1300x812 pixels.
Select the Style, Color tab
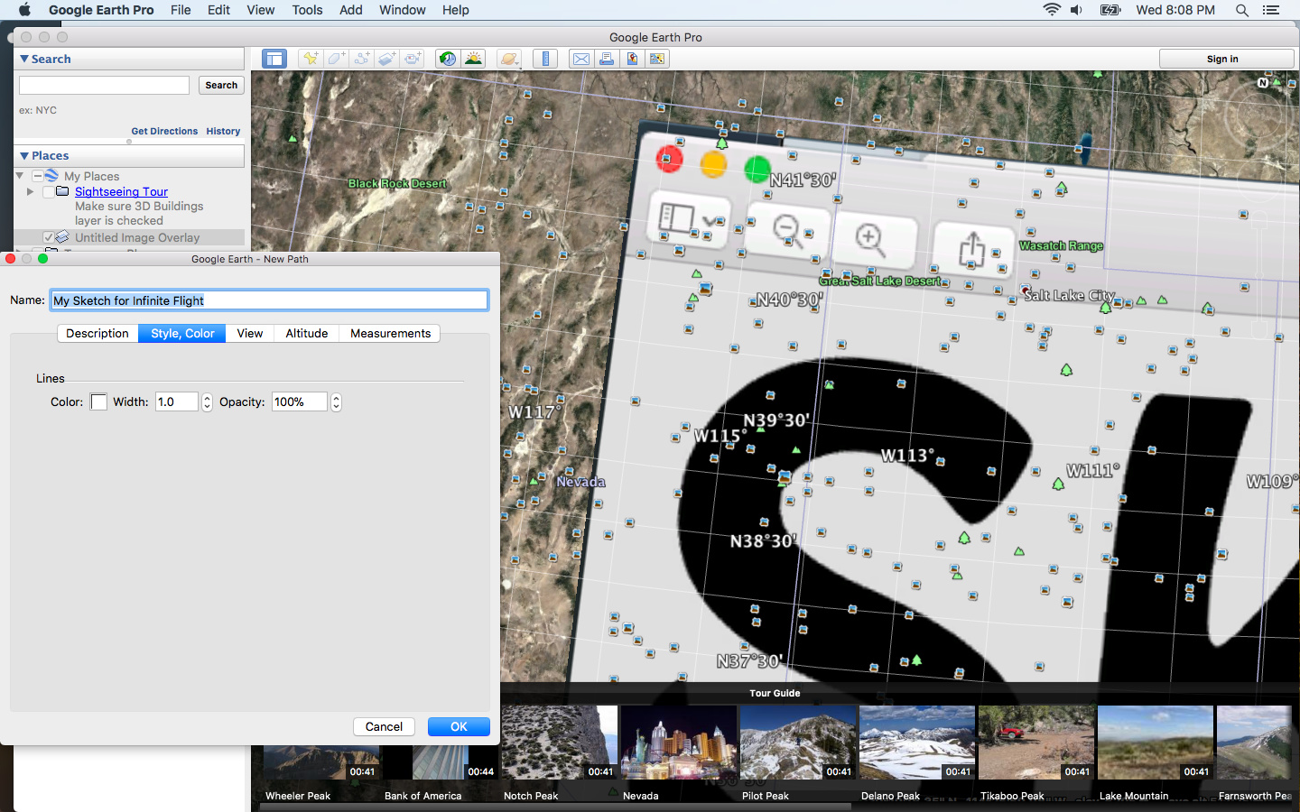pyautogui.click(x=182, y=333)
